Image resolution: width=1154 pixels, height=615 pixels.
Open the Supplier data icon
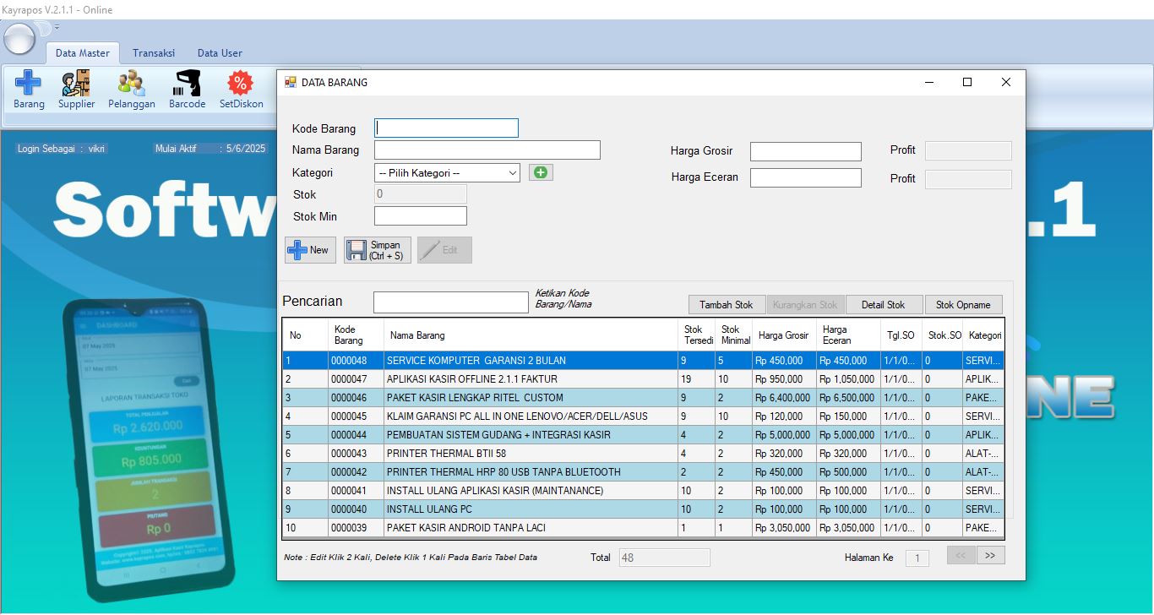coord(77,90)
